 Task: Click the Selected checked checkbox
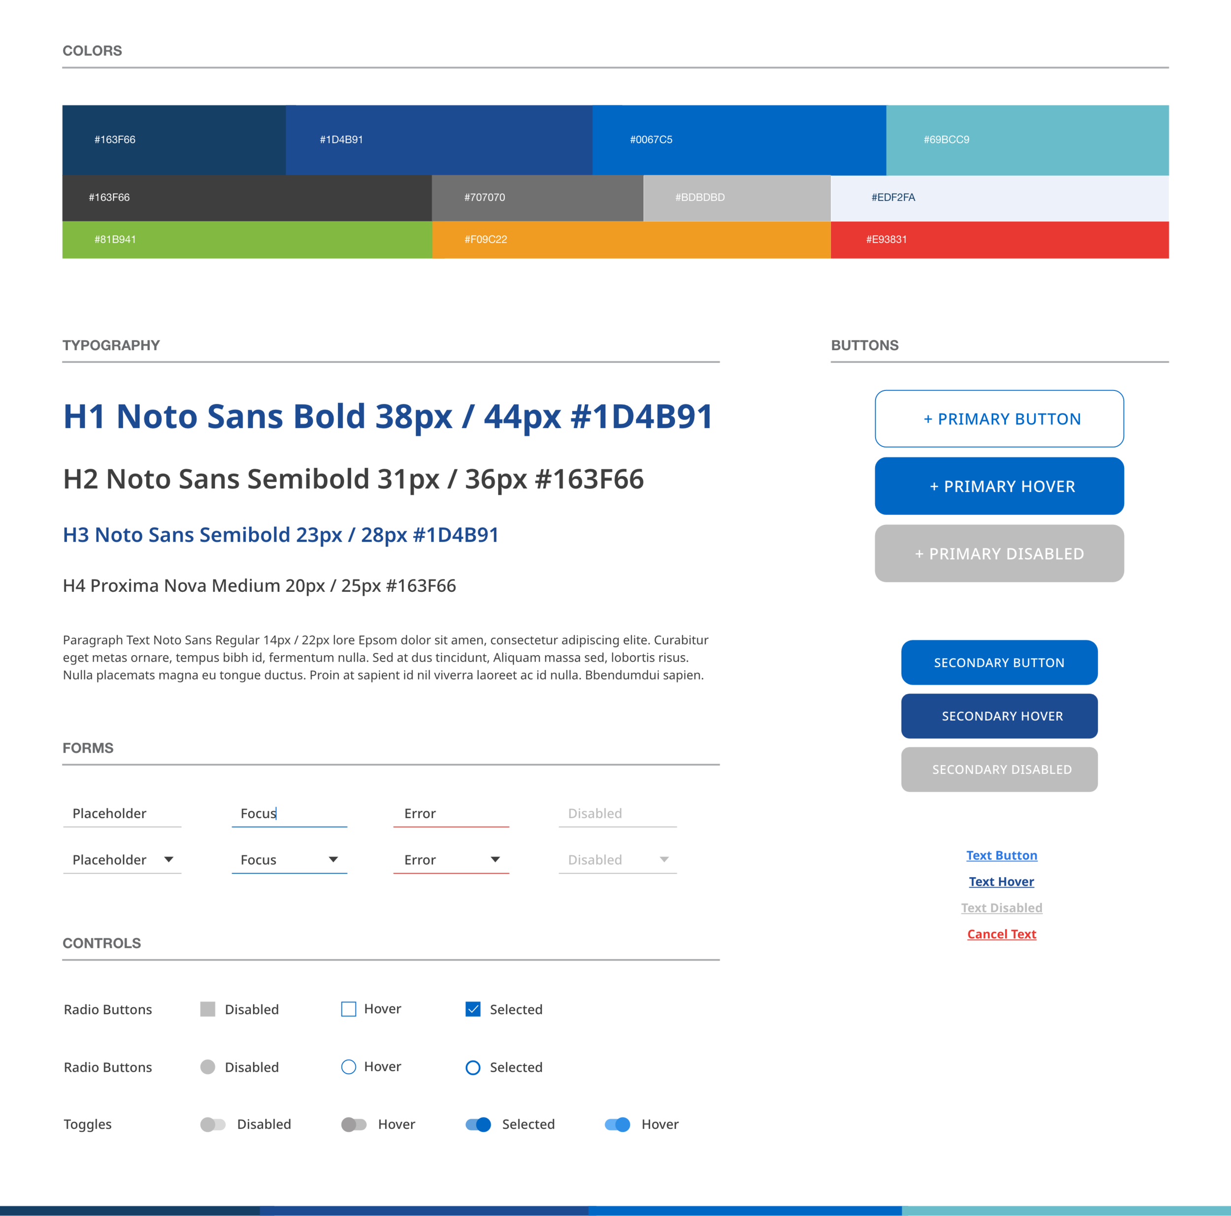tap(473, 1009)
